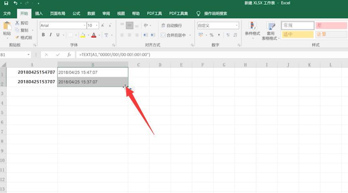Open the PDF工具集 ribbon tab

pyautogui.click(x=178, y=14)
